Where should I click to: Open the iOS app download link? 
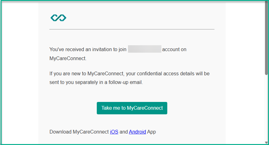pos(114,132)
